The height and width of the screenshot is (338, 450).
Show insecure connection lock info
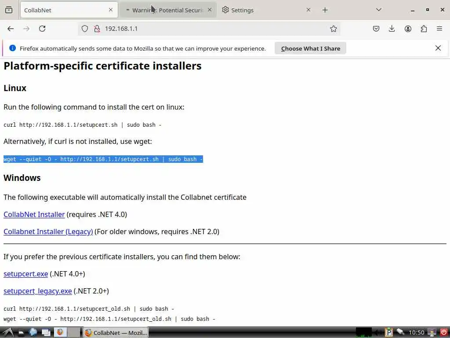pos(97,29)
